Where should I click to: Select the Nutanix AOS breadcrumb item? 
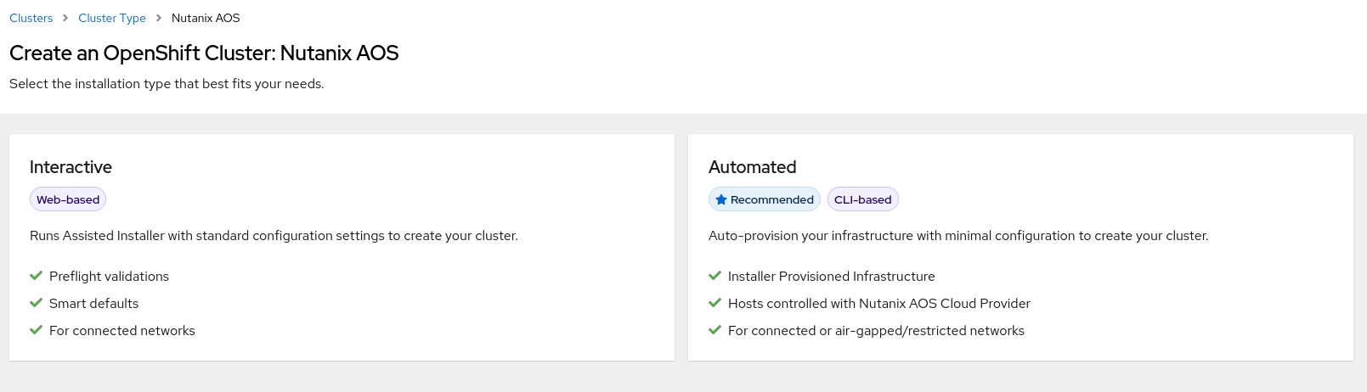click(x=206, y=18)
